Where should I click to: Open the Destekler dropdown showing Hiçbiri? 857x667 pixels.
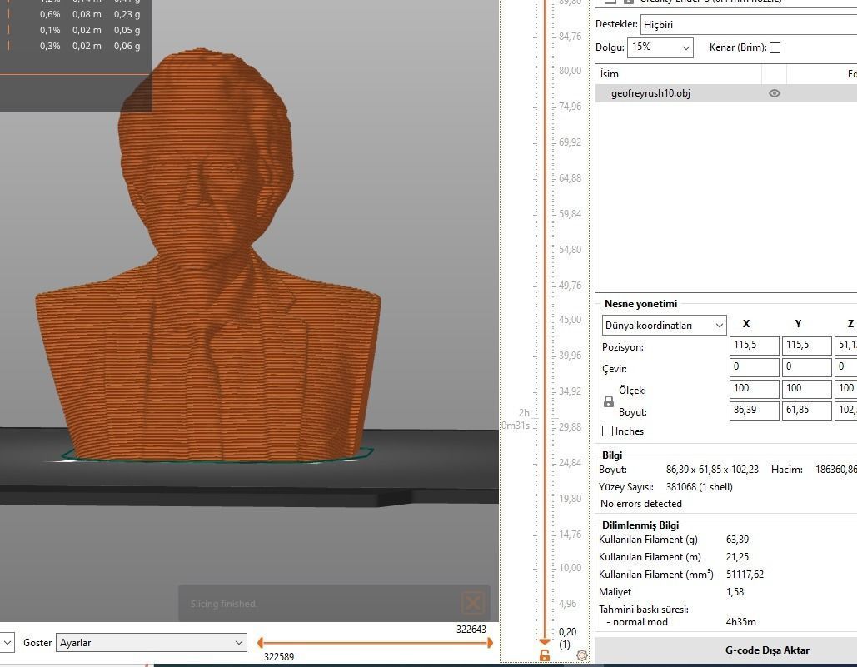749,25
